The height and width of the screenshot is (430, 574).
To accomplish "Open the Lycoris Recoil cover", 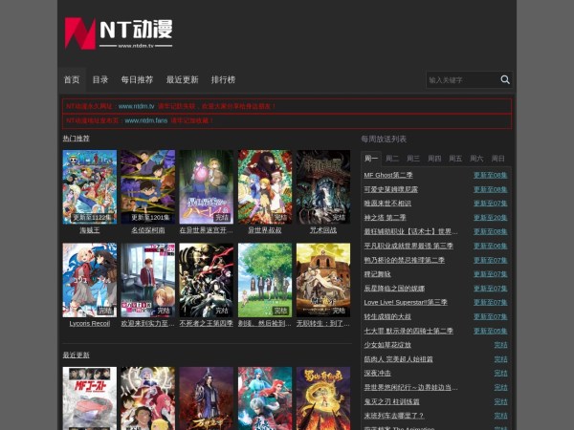I will click(x=89, y=279).
